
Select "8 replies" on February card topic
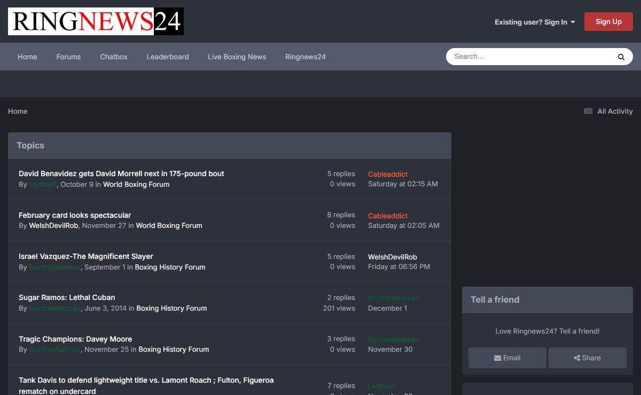(x=341, y=215)
